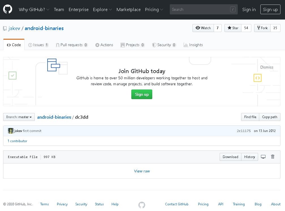Switch to the Issues tab
Viewport: 285px width, 211px height.
[38, 45]
